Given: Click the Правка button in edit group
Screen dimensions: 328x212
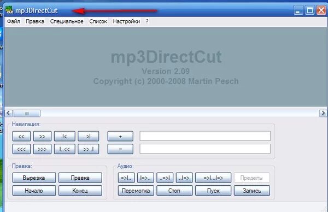Looking at the screenshot, I should coord(80,178).
